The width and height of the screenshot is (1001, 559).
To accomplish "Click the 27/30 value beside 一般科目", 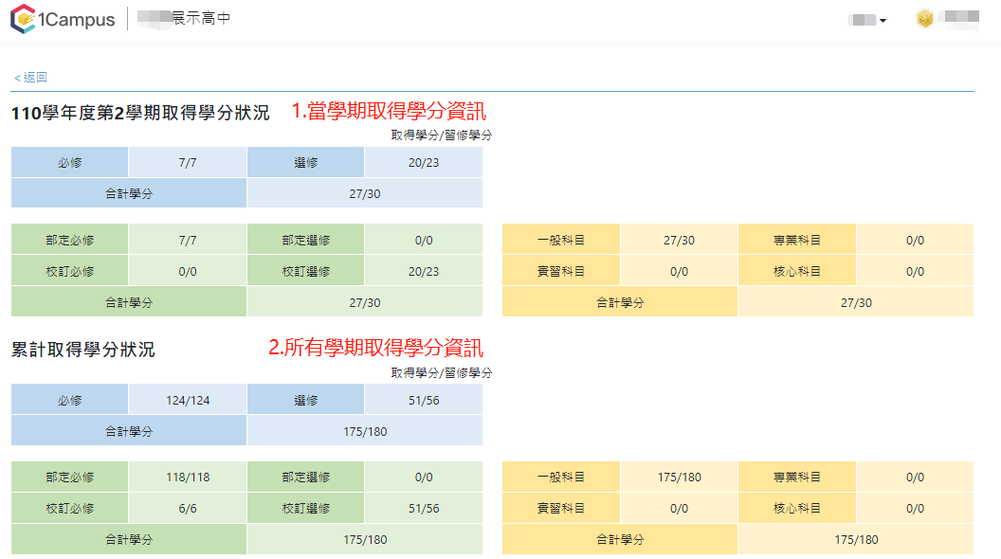I will click(680, 241).
